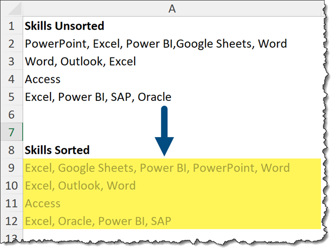Select highlighted cell Excel, Oracle, Power BI, SAP

pos(98,221)
